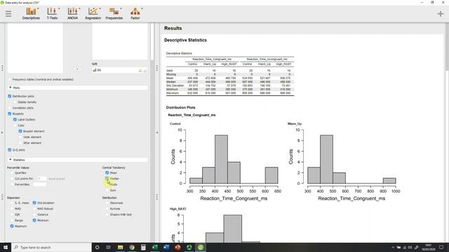This screenshot has height=252, width=449.
Task: Toggle Frequency tables checkbox
Action: pos(10,79)
